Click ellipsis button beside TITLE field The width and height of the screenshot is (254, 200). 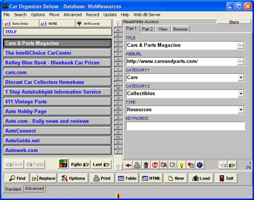coord(241,45)
